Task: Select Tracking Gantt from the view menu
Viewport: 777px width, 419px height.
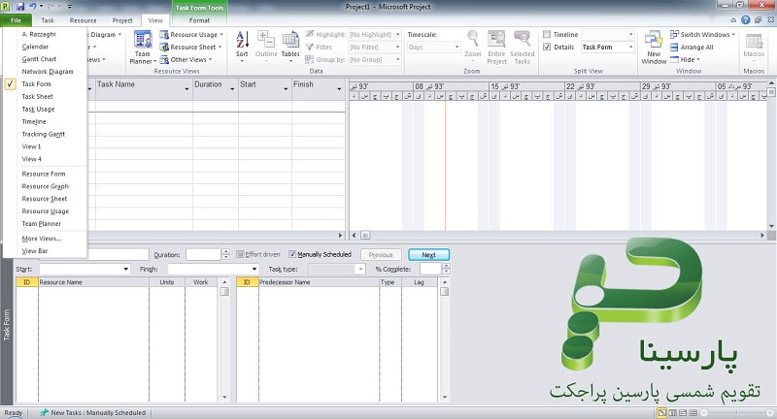Action: [45, 134]
